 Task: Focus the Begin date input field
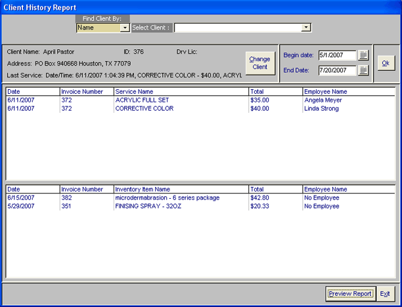pyautogui.click(x=338, y=55)
